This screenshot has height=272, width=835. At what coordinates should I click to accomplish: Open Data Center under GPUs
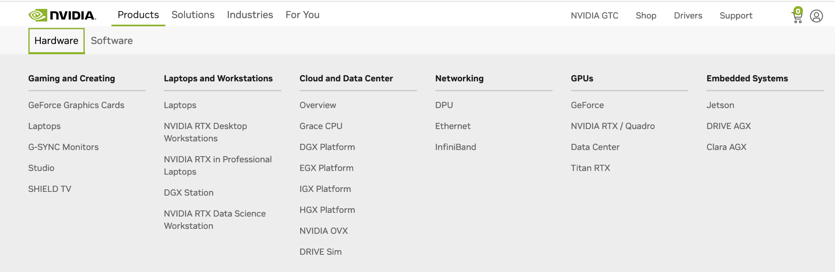click(595, 147)
